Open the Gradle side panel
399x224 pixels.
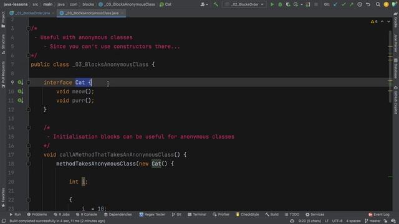(x=396, y=20)
